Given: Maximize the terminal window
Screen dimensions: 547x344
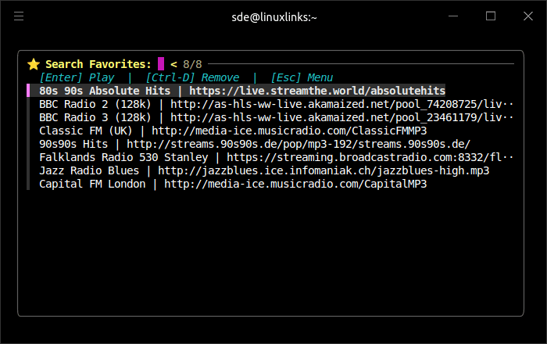Looking at the screenshot, I should pyautogui.click(x=491, y=16).
